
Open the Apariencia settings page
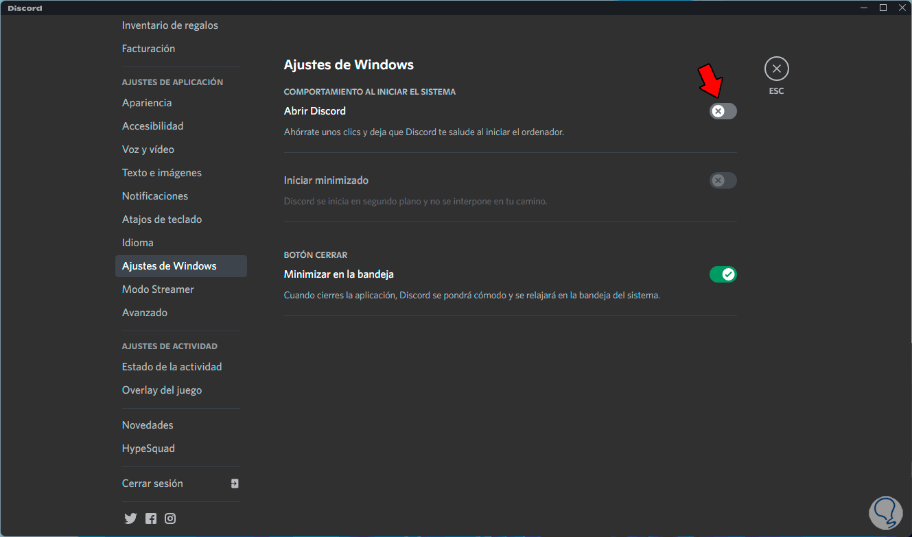click(x=181, y=103)
